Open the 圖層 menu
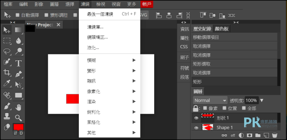This screenshot has width=287, height=140. point(54,4)
